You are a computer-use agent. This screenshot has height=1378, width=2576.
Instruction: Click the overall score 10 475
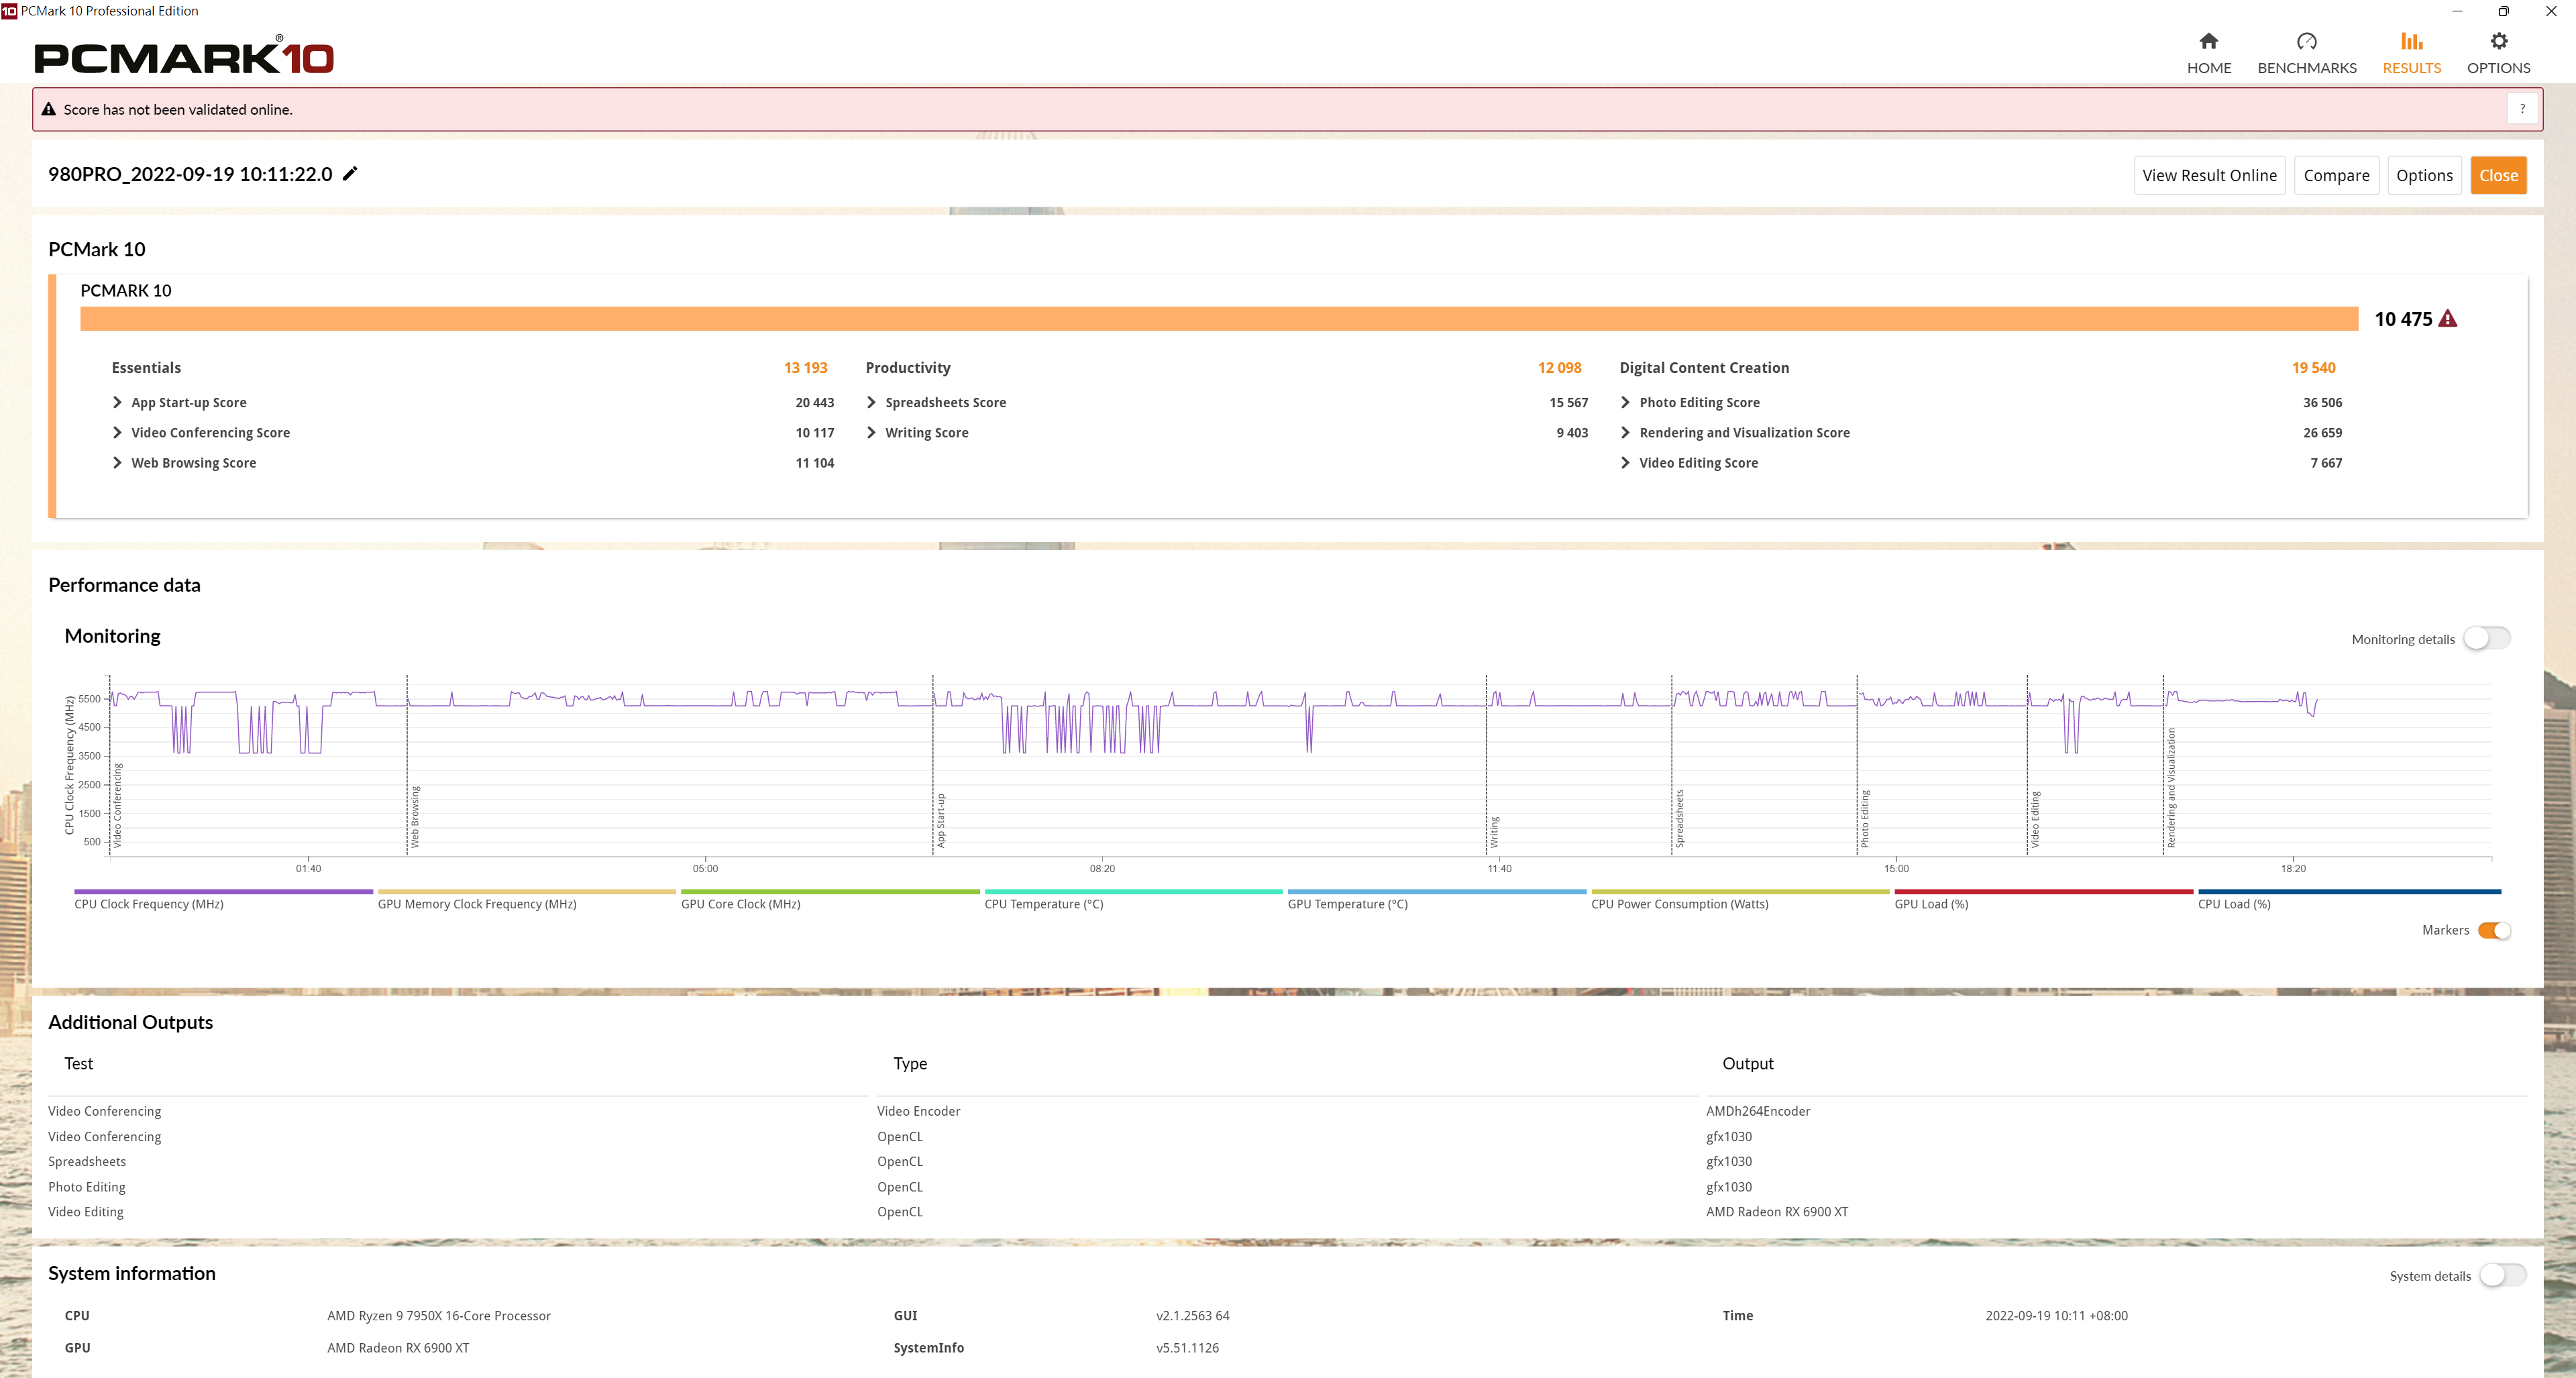[2403, 319]
